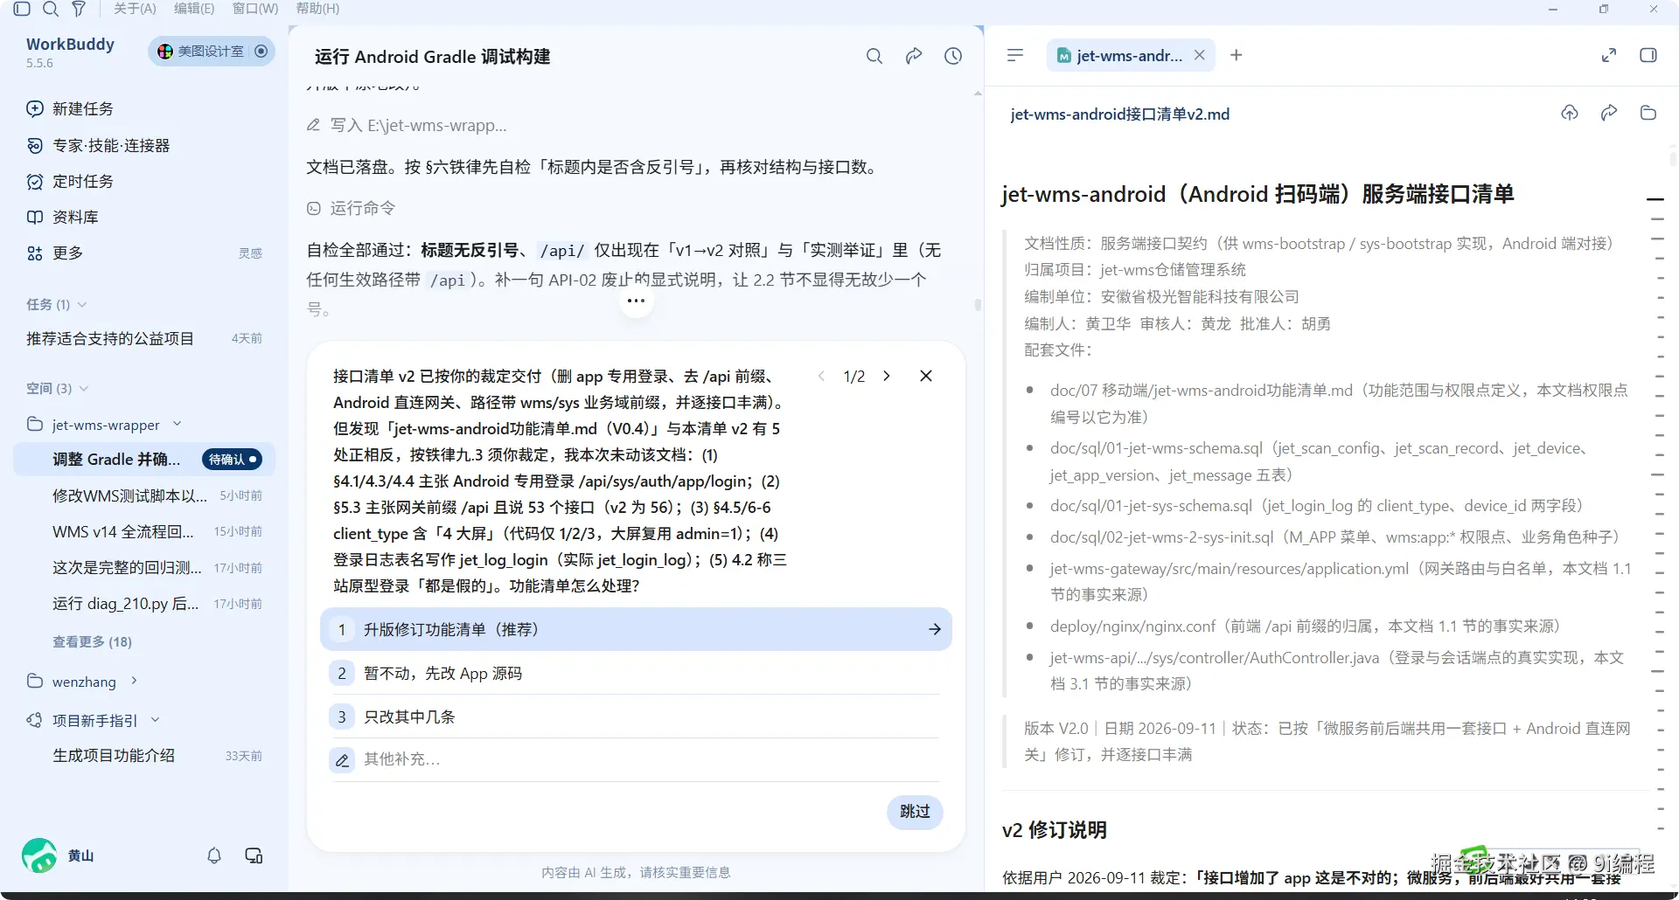Open task 推荐适合支持的公益项目
Viewport: 1679px width, 900px height.
144,338
